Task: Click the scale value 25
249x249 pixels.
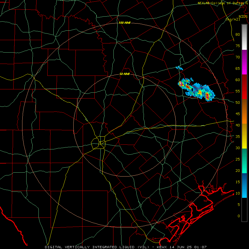Action: (238, 159)
